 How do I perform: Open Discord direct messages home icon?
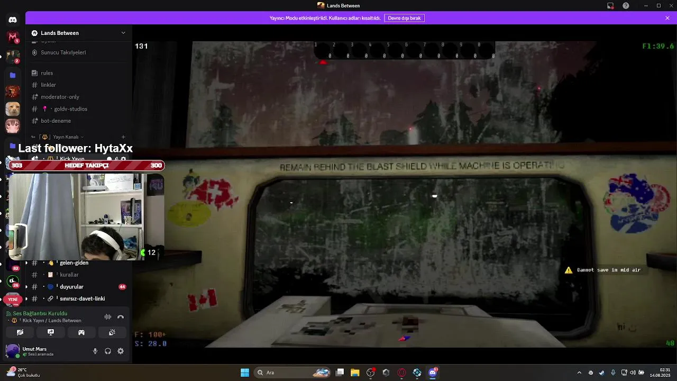coord(13,20)
